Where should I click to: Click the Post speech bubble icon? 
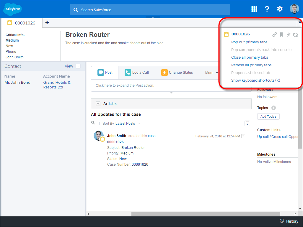tap(100, 73)
